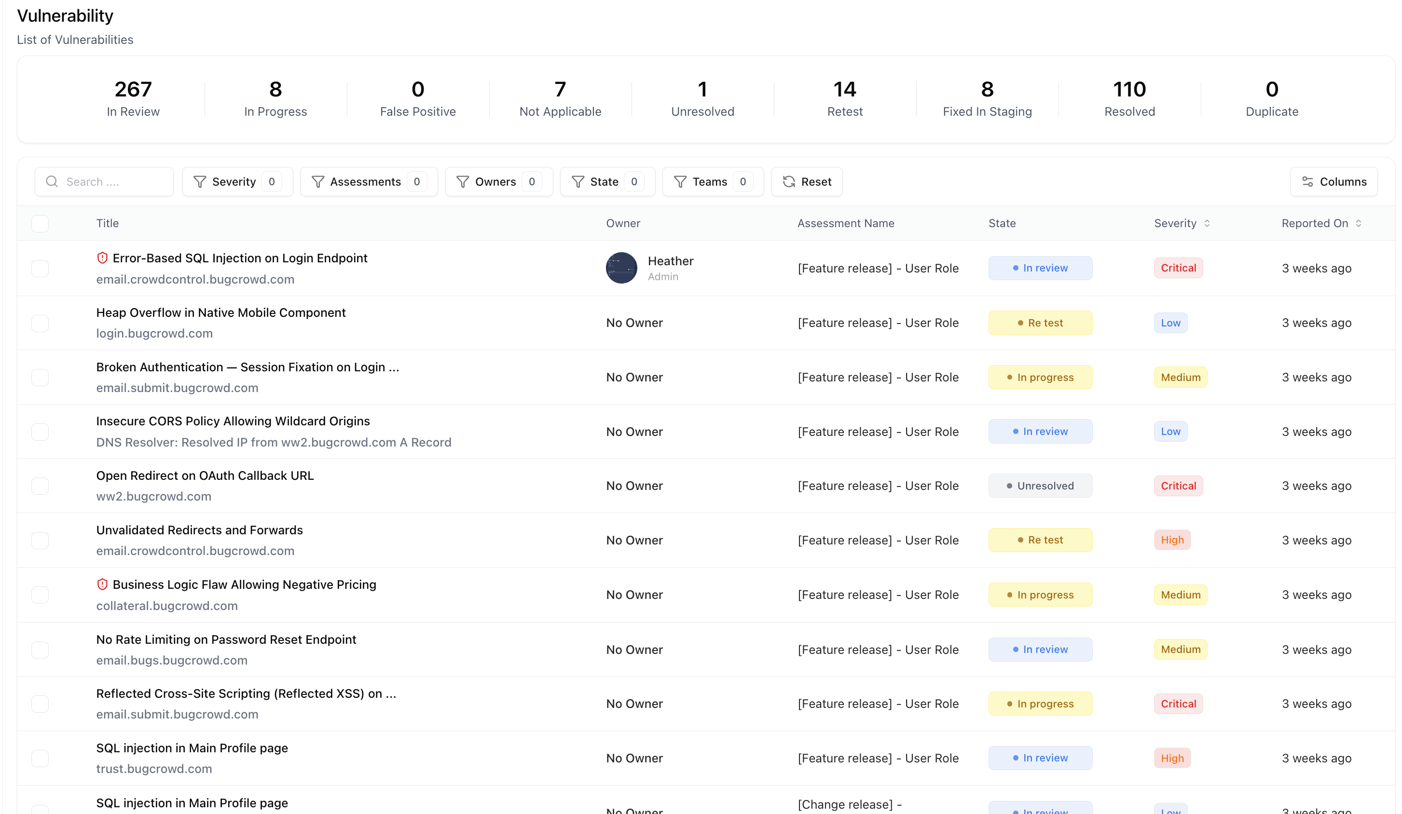Click the search magnifier icon
Viewport: 1402px width, 814px height.
pyautogui.click(x=52, y=181)
